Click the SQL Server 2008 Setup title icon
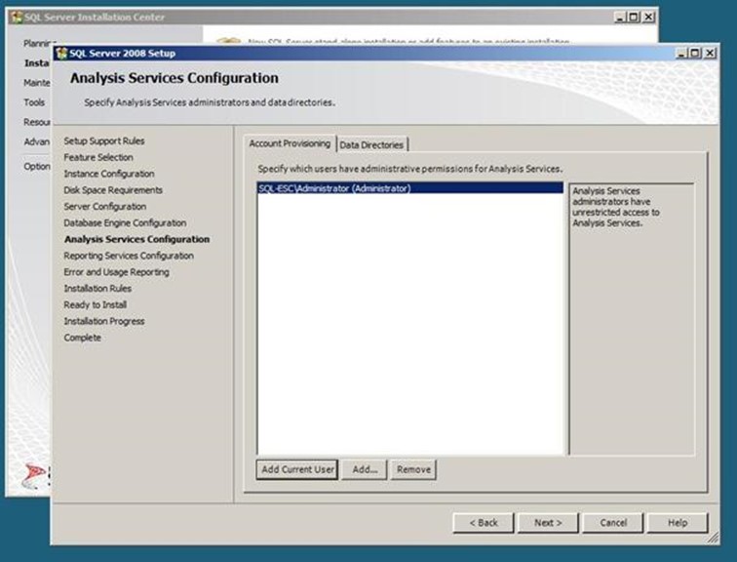 click(x=61, y=53)
